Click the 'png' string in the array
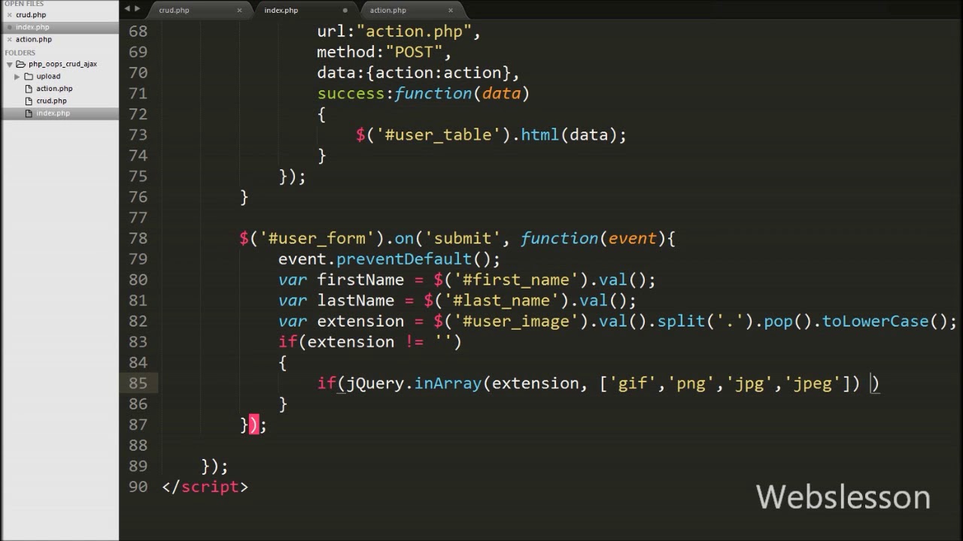Viewport: 963px width, 541px height. [x=691, y=383]
